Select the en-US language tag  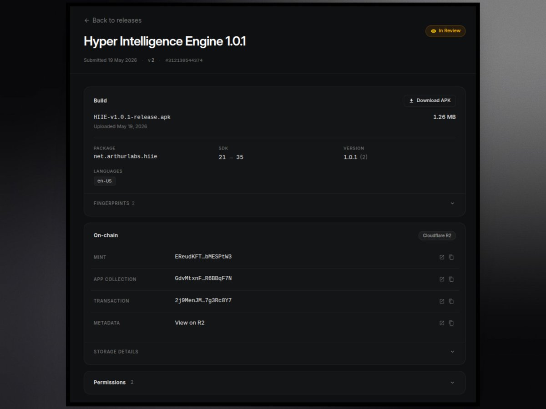[x=105, y=181]
